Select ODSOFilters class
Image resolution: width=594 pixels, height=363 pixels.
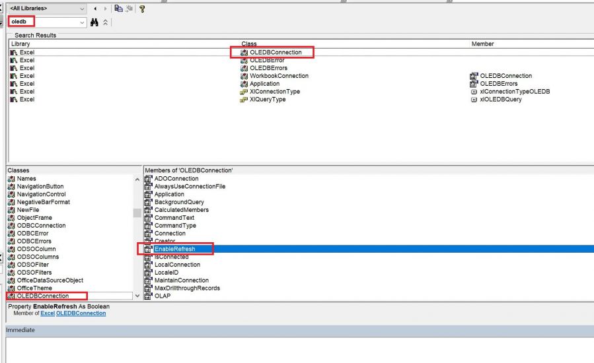34,273
